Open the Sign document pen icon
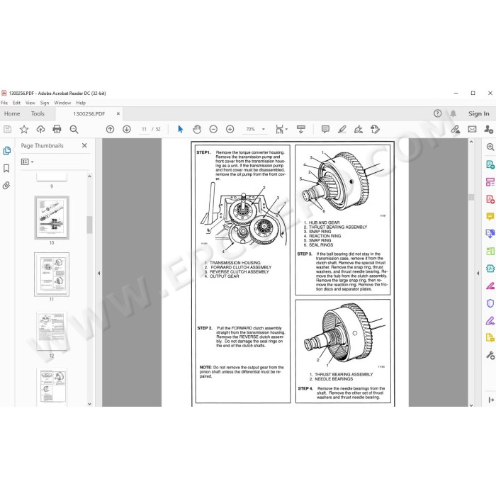Screen dimensions: 496x496 pyautogui.click(x=359, y=129)
